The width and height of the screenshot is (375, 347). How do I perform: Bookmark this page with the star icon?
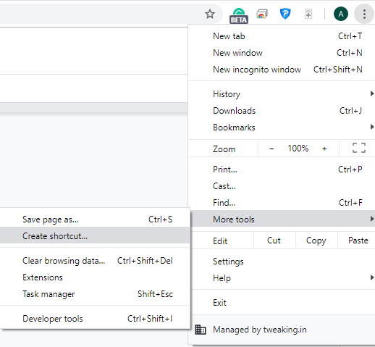tap(210, 14)
